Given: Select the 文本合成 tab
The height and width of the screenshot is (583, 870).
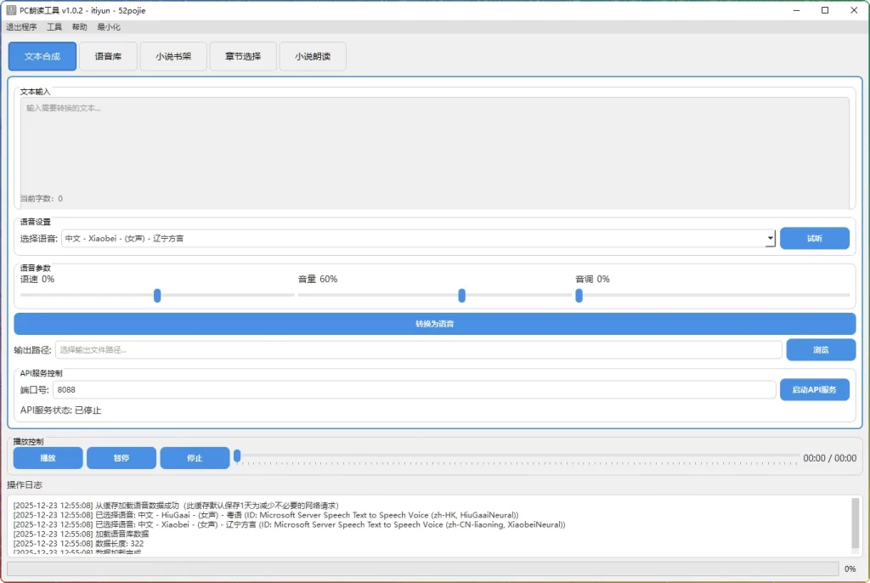Looking at the screenshot, I should click(42, 56).
